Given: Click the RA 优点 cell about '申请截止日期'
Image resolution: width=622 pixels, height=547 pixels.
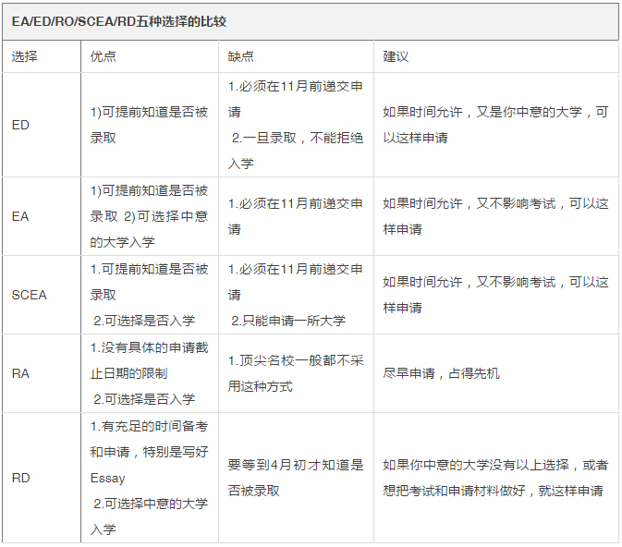Looking at the screenshot, I should [149, 373].
